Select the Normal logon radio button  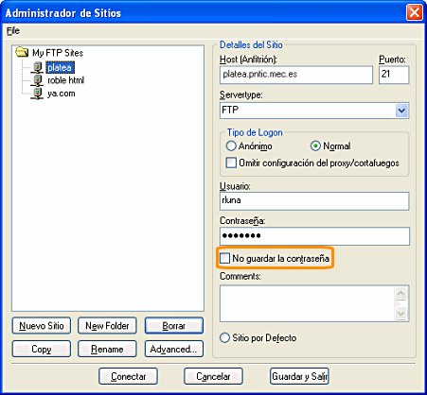point(315,146)
